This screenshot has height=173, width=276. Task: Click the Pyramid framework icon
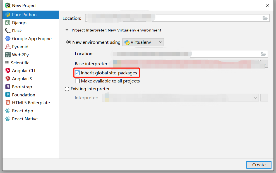pyautogui.click(x=8, y=47)
